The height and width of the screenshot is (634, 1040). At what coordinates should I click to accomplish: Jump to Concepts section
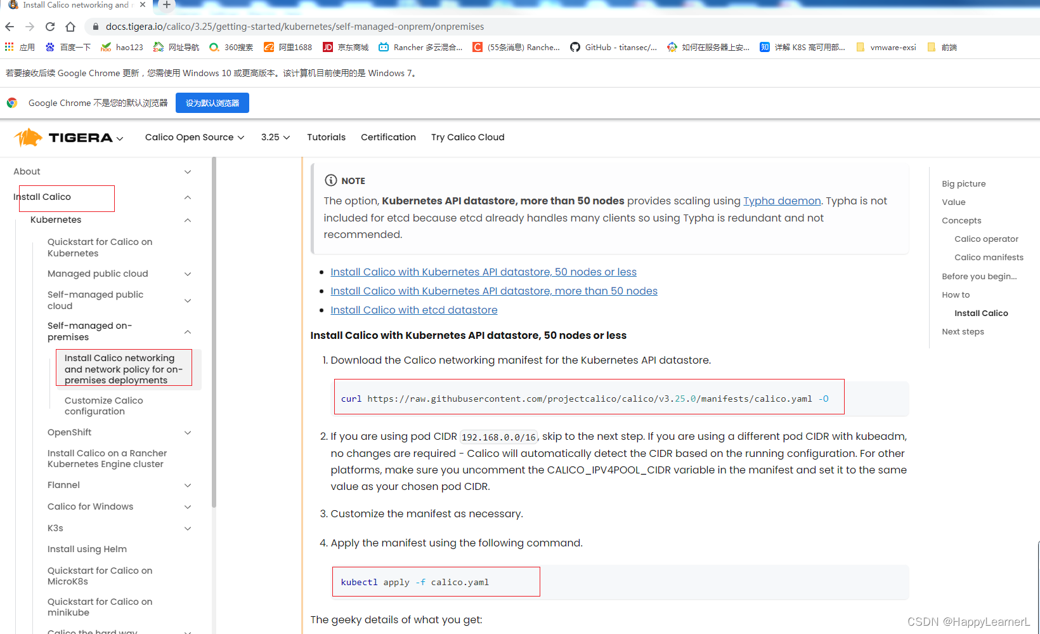click(x=961, y=220)
